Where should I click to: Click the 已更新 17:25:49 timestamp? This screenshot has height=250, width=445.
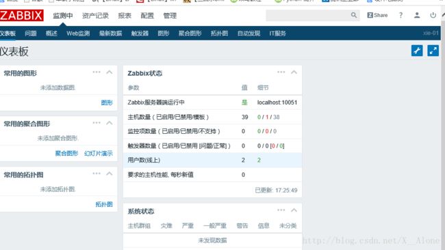tap(276, 190)
